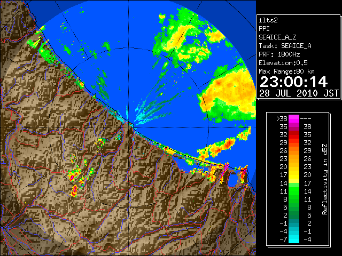Pick the orange 26 to 29 dBZ color band
The width and height of the screenshot is (342, 256).
click(x=294, y=151)
